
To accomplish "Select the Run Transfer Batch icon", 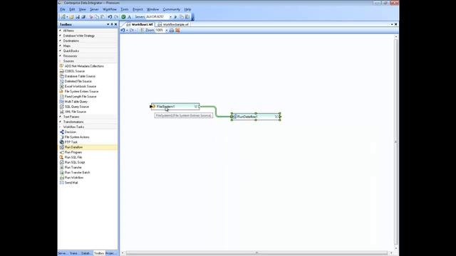I will pyautogui.click(x=62, y=173).
